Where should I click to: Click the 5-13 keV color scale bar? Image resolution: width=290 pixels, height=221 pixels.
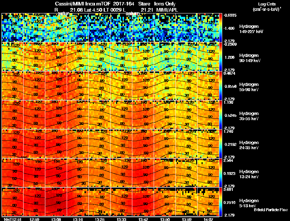coord(220,202)
